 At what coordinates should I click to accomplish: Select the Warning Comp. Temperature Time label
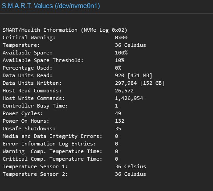(53, 151)
